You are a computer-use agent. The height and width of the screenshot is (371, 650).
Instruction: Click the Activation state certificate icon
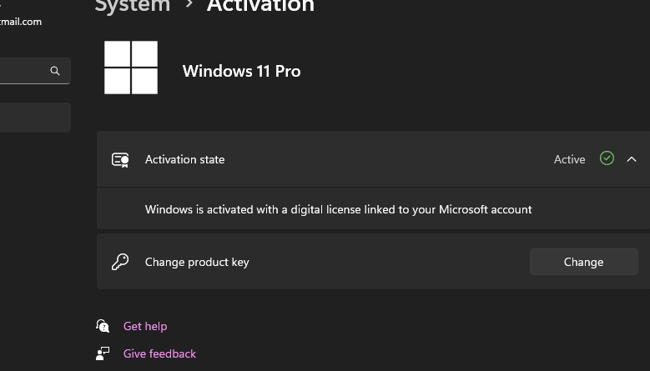[120, 159]
